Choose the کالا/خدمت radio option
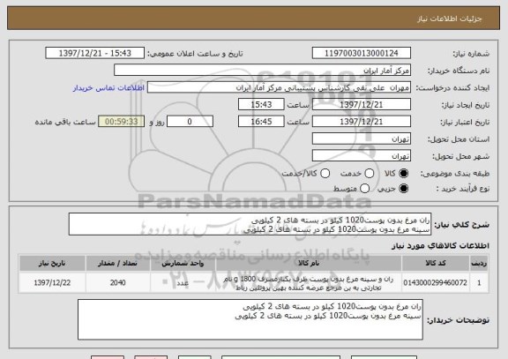The image size is (508, 359). 325,174
